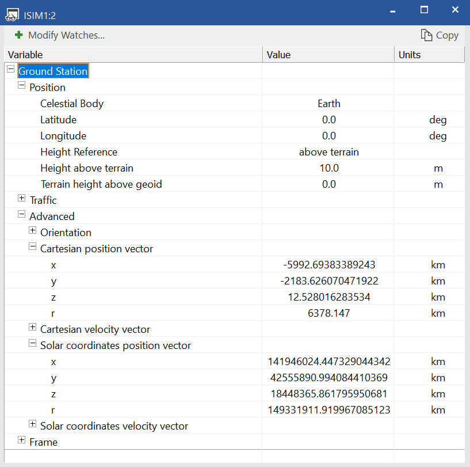Collapse Cartesian position vector node
Image resolution: width=470 pixels, height=467 pixels.
click(x=33, y=246)
